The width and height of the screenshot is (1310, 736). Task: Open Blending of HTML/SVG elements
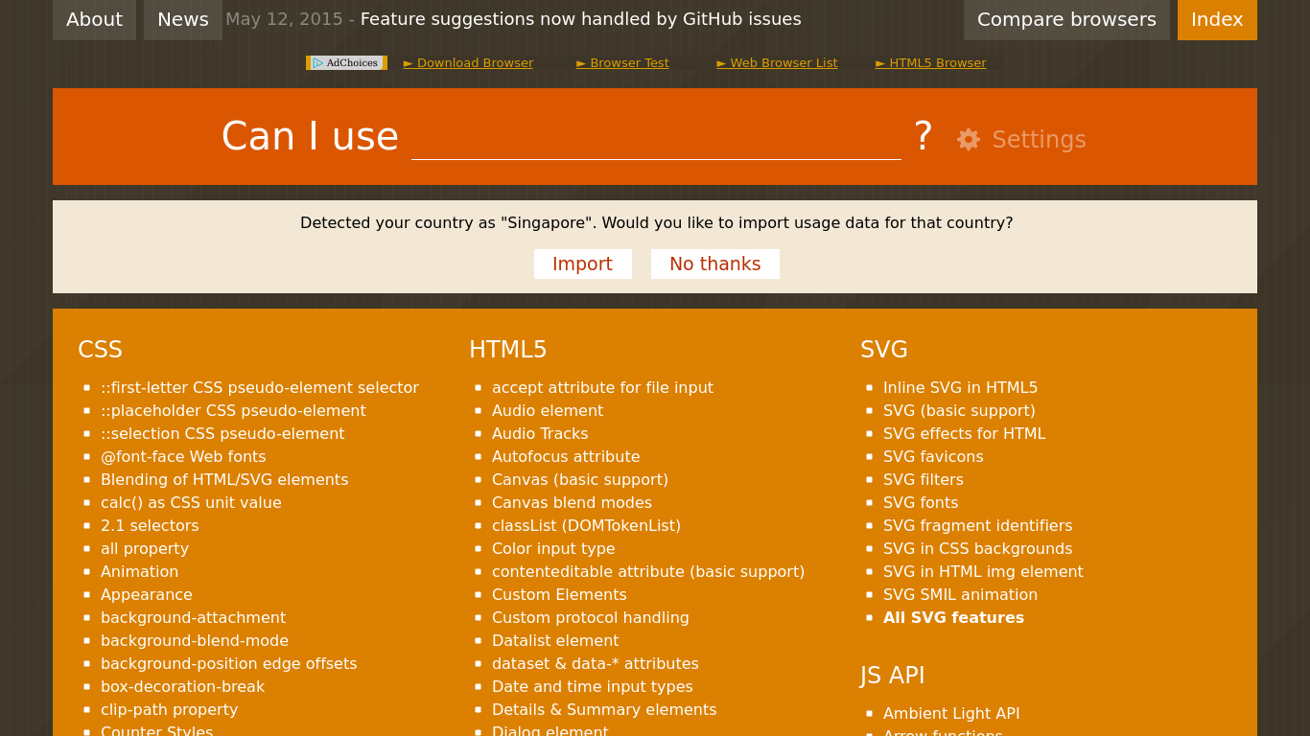pyautogui.click(x=224, y=480)
